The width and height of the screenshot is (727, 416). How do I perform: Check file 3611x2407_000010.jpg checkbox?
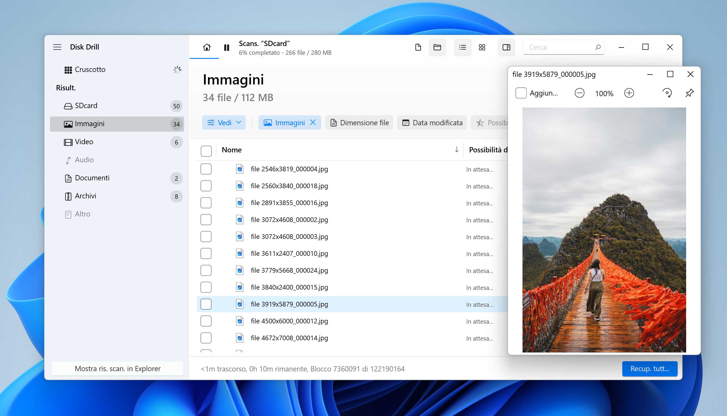click(x=206, y=253)
